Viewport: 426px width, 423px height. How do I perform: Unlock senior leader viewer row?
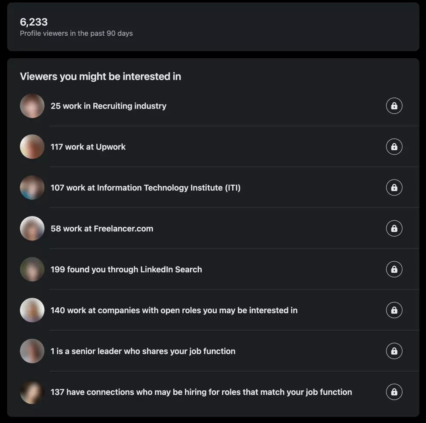tap(394, 351)
